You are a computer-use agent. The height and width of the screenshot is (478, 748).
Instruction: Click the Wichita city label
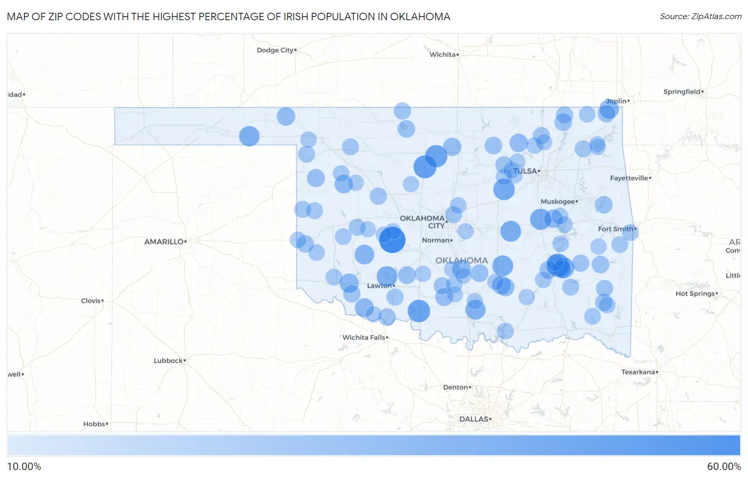tap(443, 54)
